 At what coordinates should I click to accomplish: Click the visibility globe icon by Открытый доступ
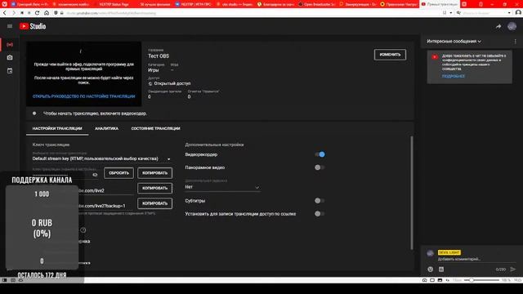coord(150,83)
